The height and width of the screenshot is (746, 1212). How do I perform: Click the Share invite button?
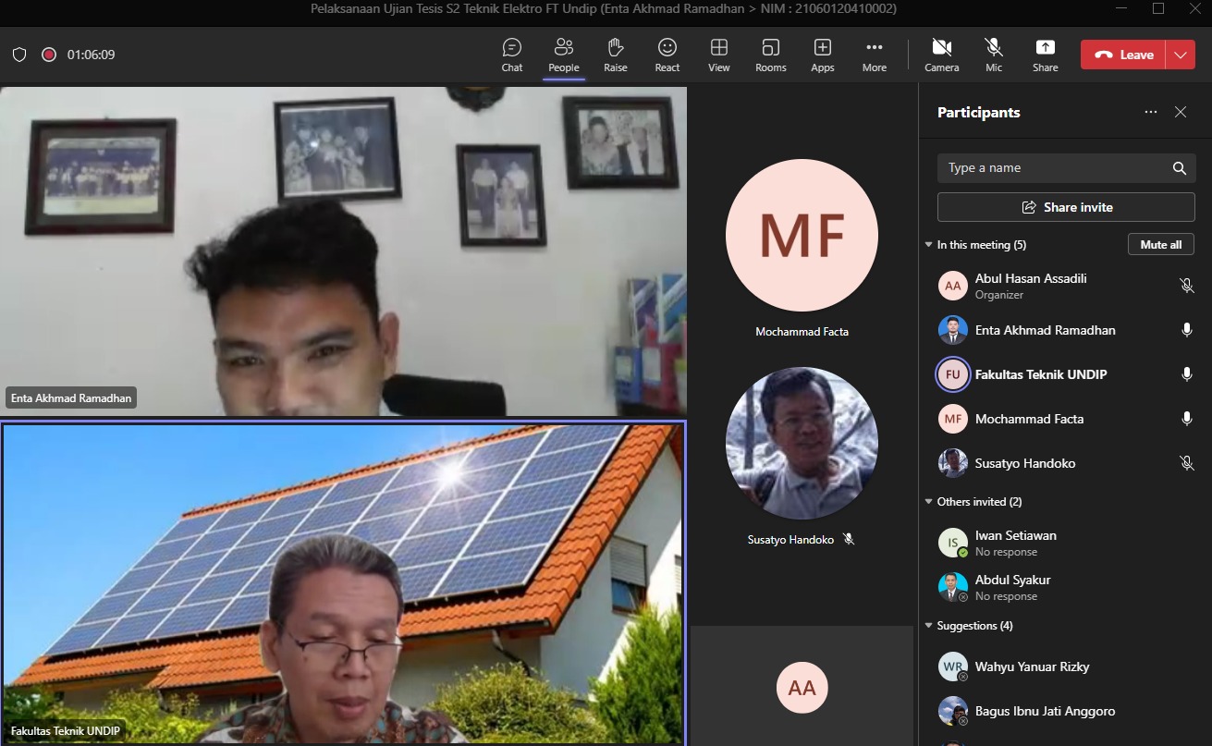pyautogui.click(x=1066, y=207)
